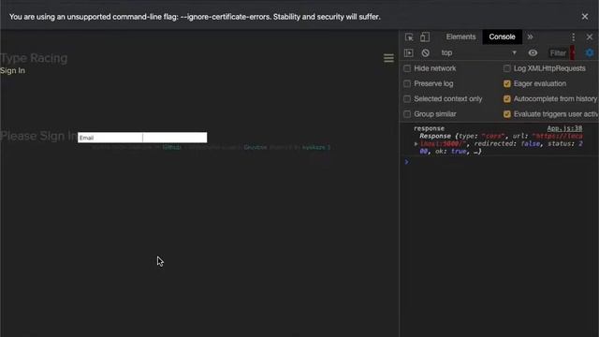
Task: Enable Hide network checkbox
Action: 407,68
